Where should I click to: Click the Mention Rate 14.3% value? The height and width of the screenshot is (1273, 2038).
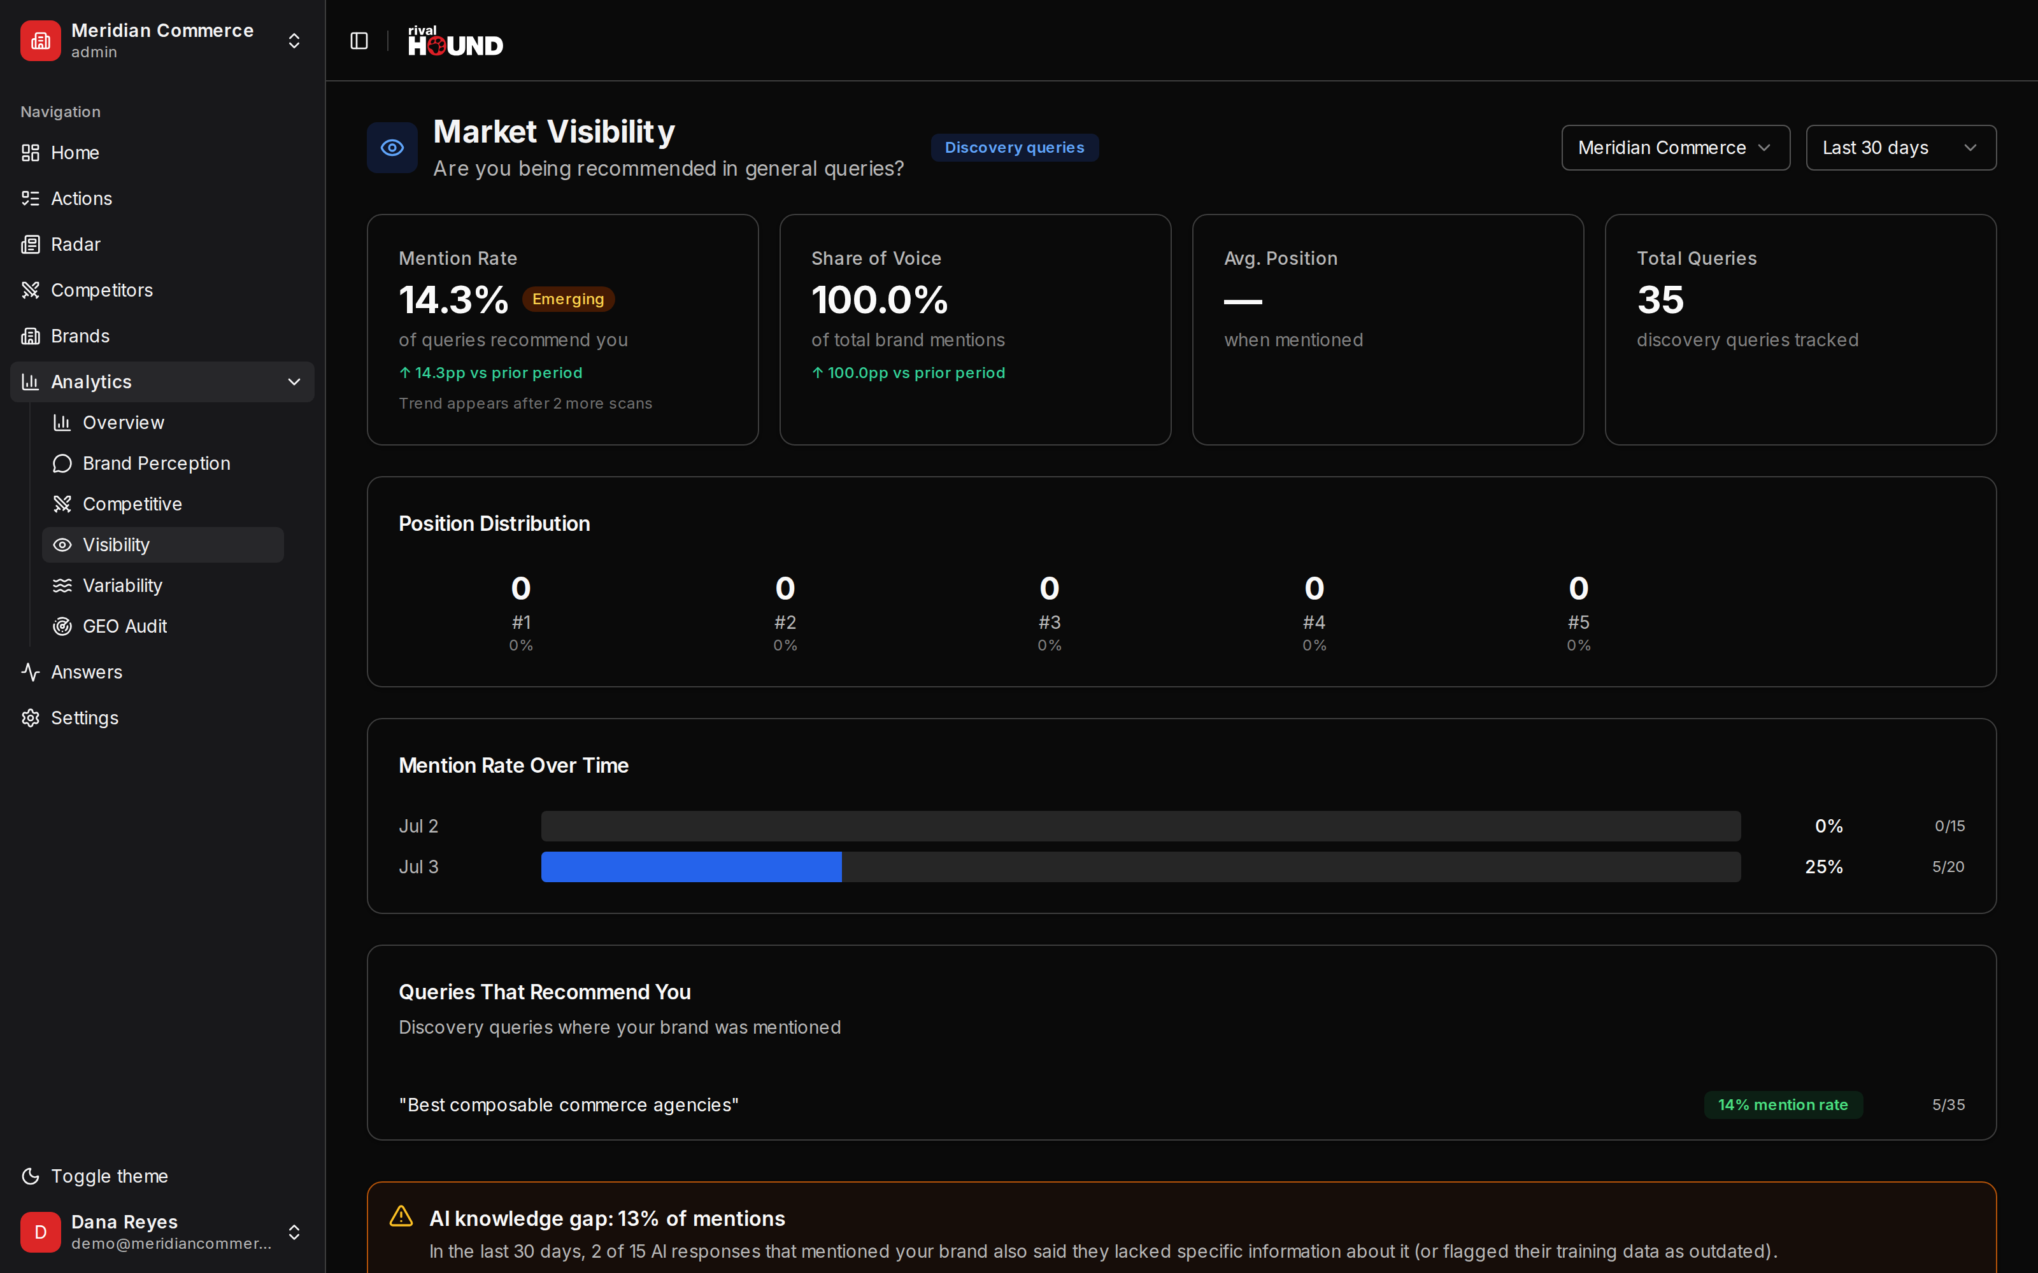[453, 300]
